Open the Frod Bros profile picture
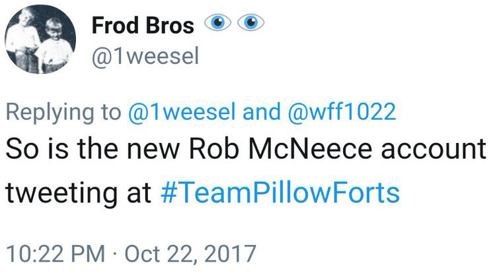493x280 pixels. [41, 42]
